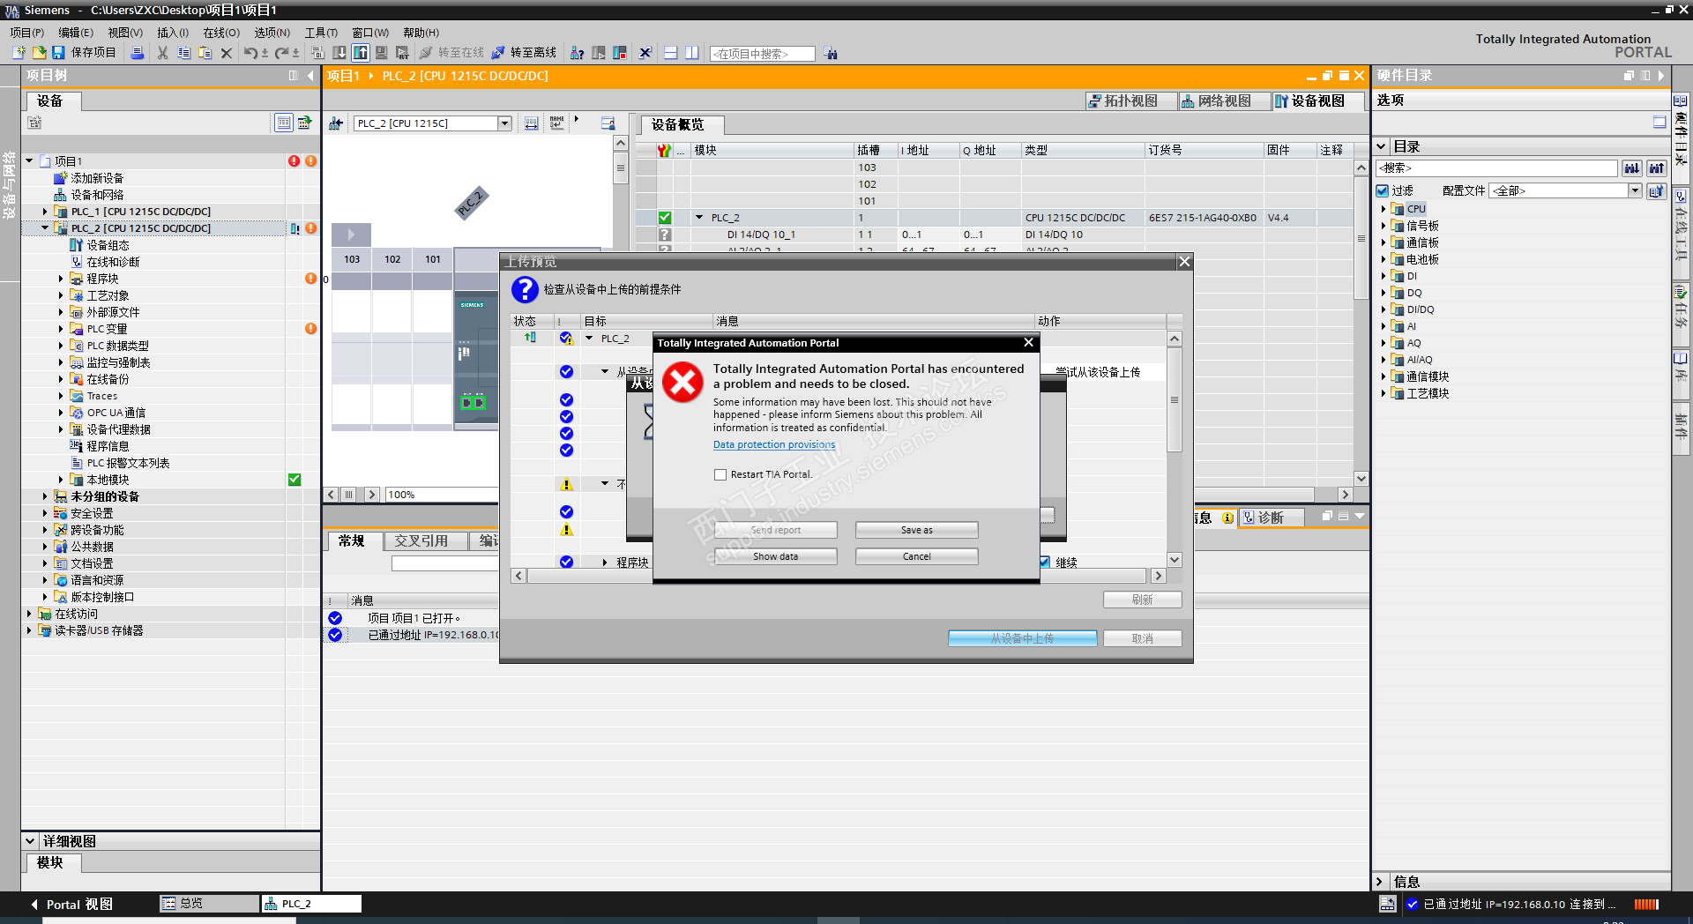The height and width of the screenshot is (924, 1693).
Task: Check the Restart TIA Portal checkbox
Action: (x=720, y=474)
